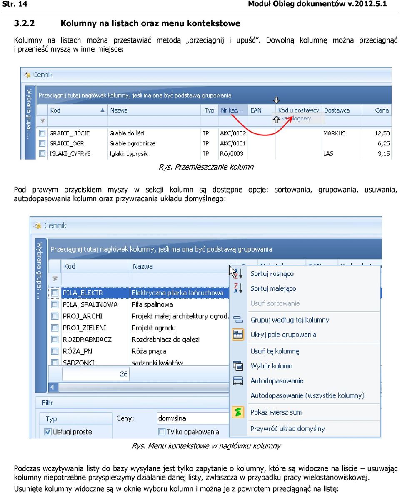Check the PROJ_ZIELENI row checkbox
Image resolution: width=400 pixels, height=493 pixels.
(x=55, y=328)
